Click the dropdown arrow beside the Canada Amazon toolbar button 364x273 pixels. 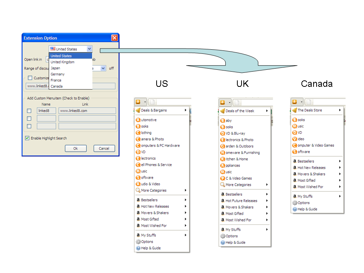[302, 102]
